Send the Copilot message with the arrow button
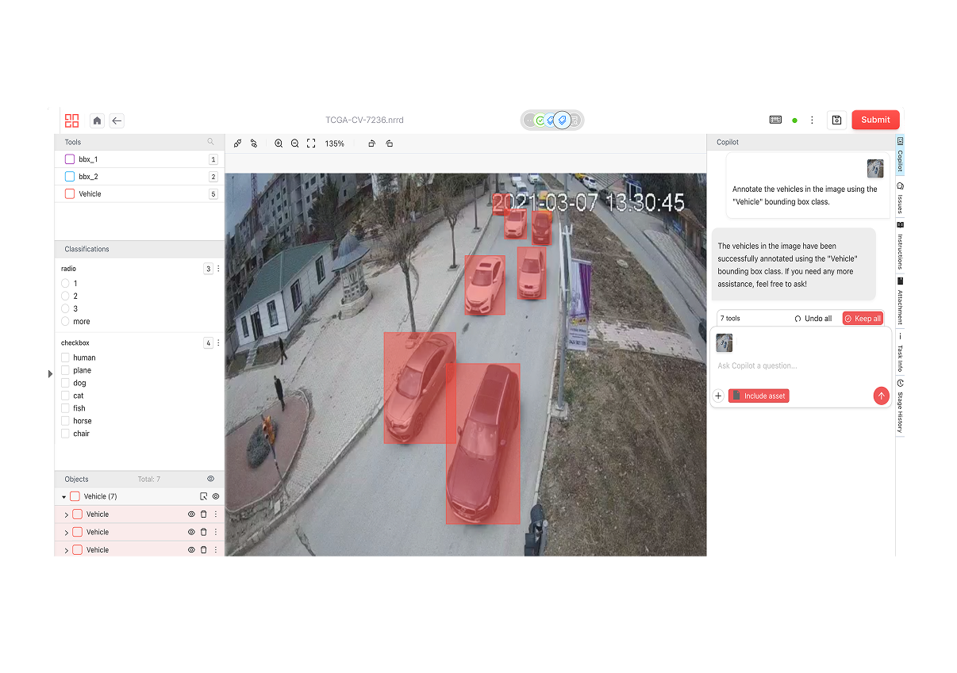957x673 pixels. pos(880,396)
